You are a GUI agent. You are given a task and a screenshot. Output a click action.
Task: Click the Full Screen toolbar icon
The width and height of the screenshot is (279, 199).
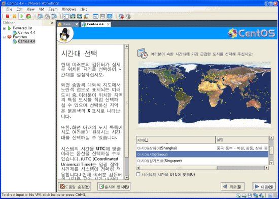click(73, 16)
